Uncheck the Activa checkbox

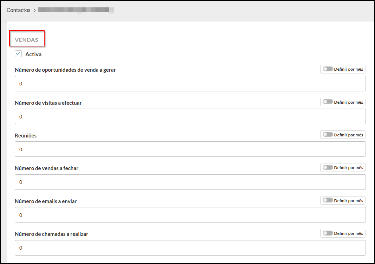click(x=19, y=54)
